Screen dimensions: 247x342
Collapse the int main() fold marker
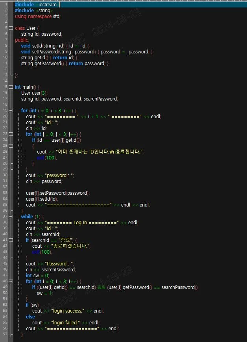tap(11, 87)
